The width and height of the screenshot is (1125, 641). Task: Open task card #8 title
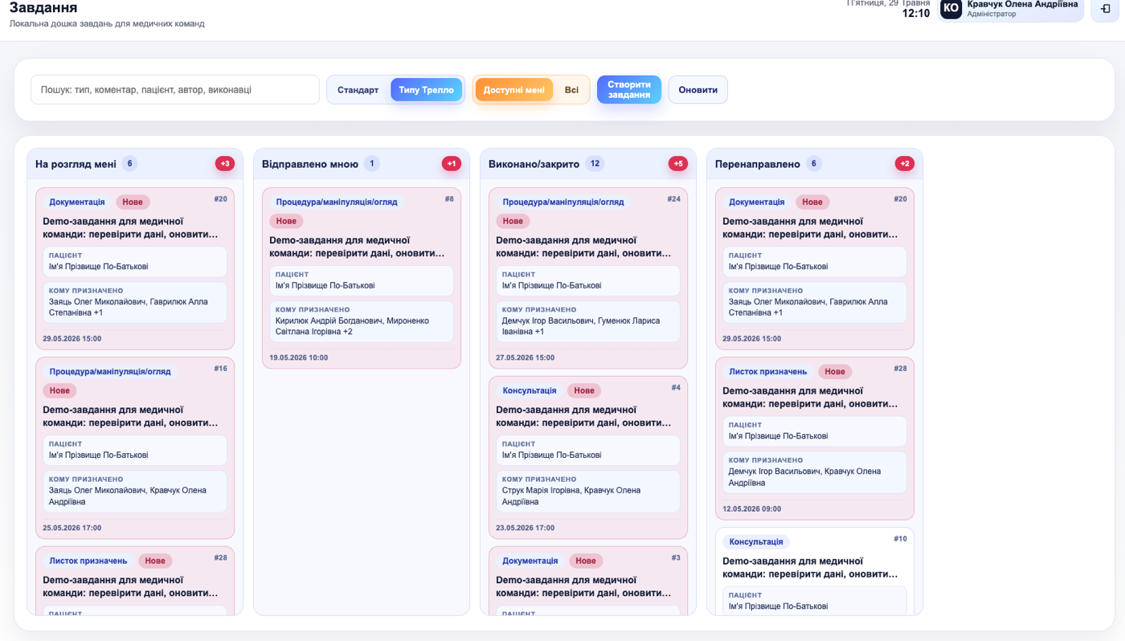357,247
